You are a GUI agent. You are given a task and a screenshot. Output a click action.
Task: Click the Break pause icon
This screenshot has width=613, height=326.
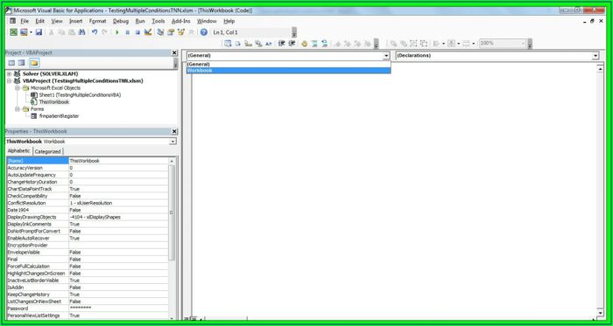[x=128, y=32]
